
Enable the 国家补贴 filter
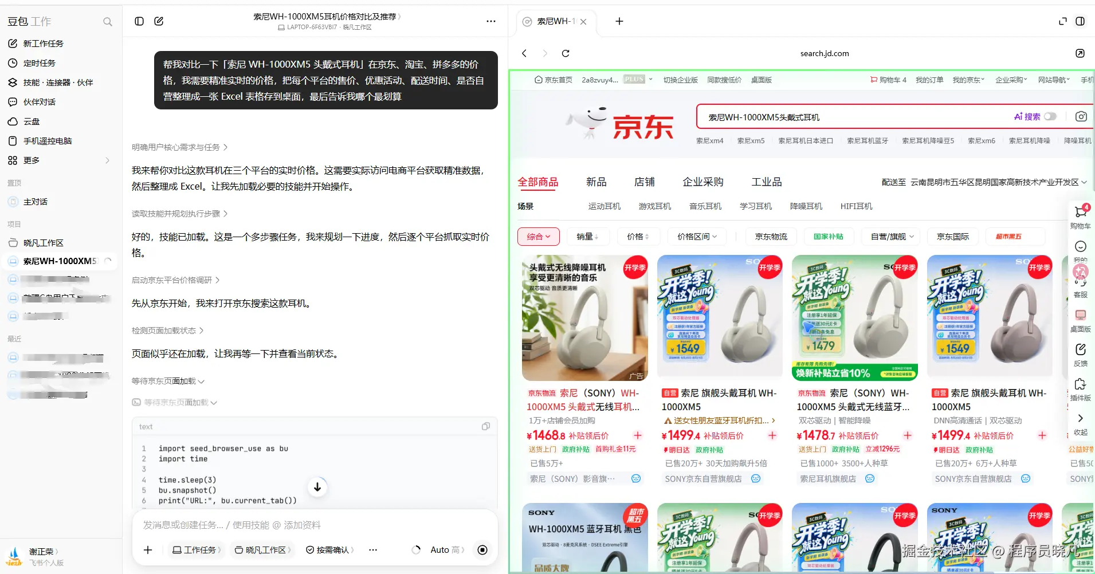click(829, 237)
